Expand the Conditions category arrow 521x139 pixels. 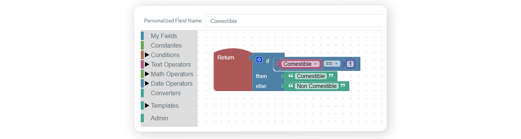pos(147,55)
